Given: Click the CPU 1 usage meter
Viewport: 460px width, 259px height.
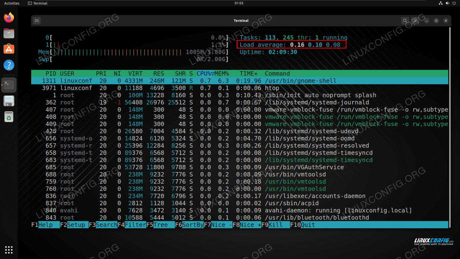Looking at the screenshot, I should [x=137, y=45].
